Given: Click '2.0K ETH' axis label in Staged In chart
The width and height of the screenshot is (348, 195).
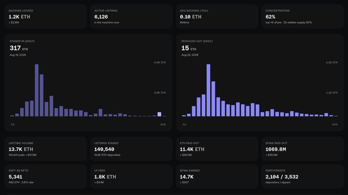Looking at the screenshot, I should point(160,93).
